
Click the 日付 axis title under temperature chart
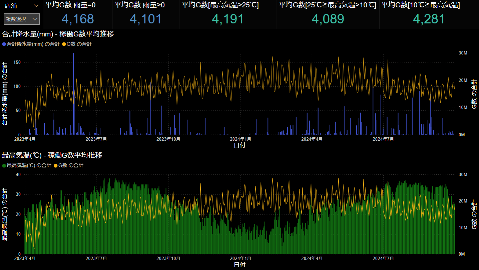point(239,265)
